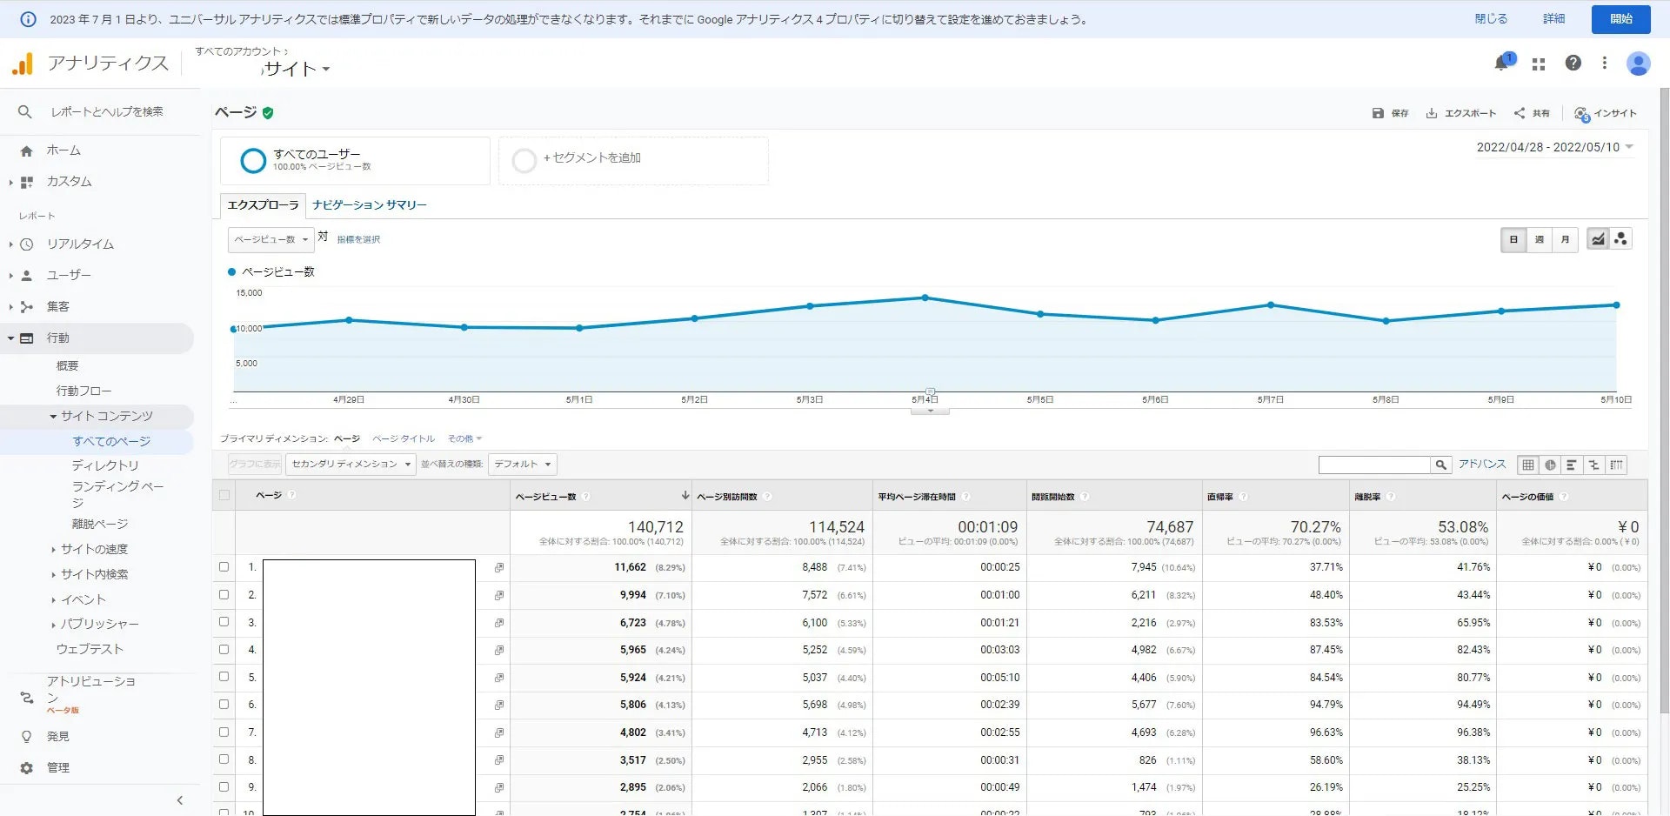Click 詳細 link in banner
The image size is (1670, 816).
click(1554, 19)
